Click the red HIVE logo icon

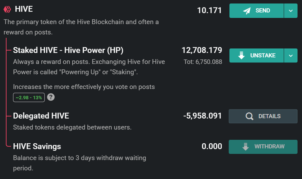tap(7, 9)
